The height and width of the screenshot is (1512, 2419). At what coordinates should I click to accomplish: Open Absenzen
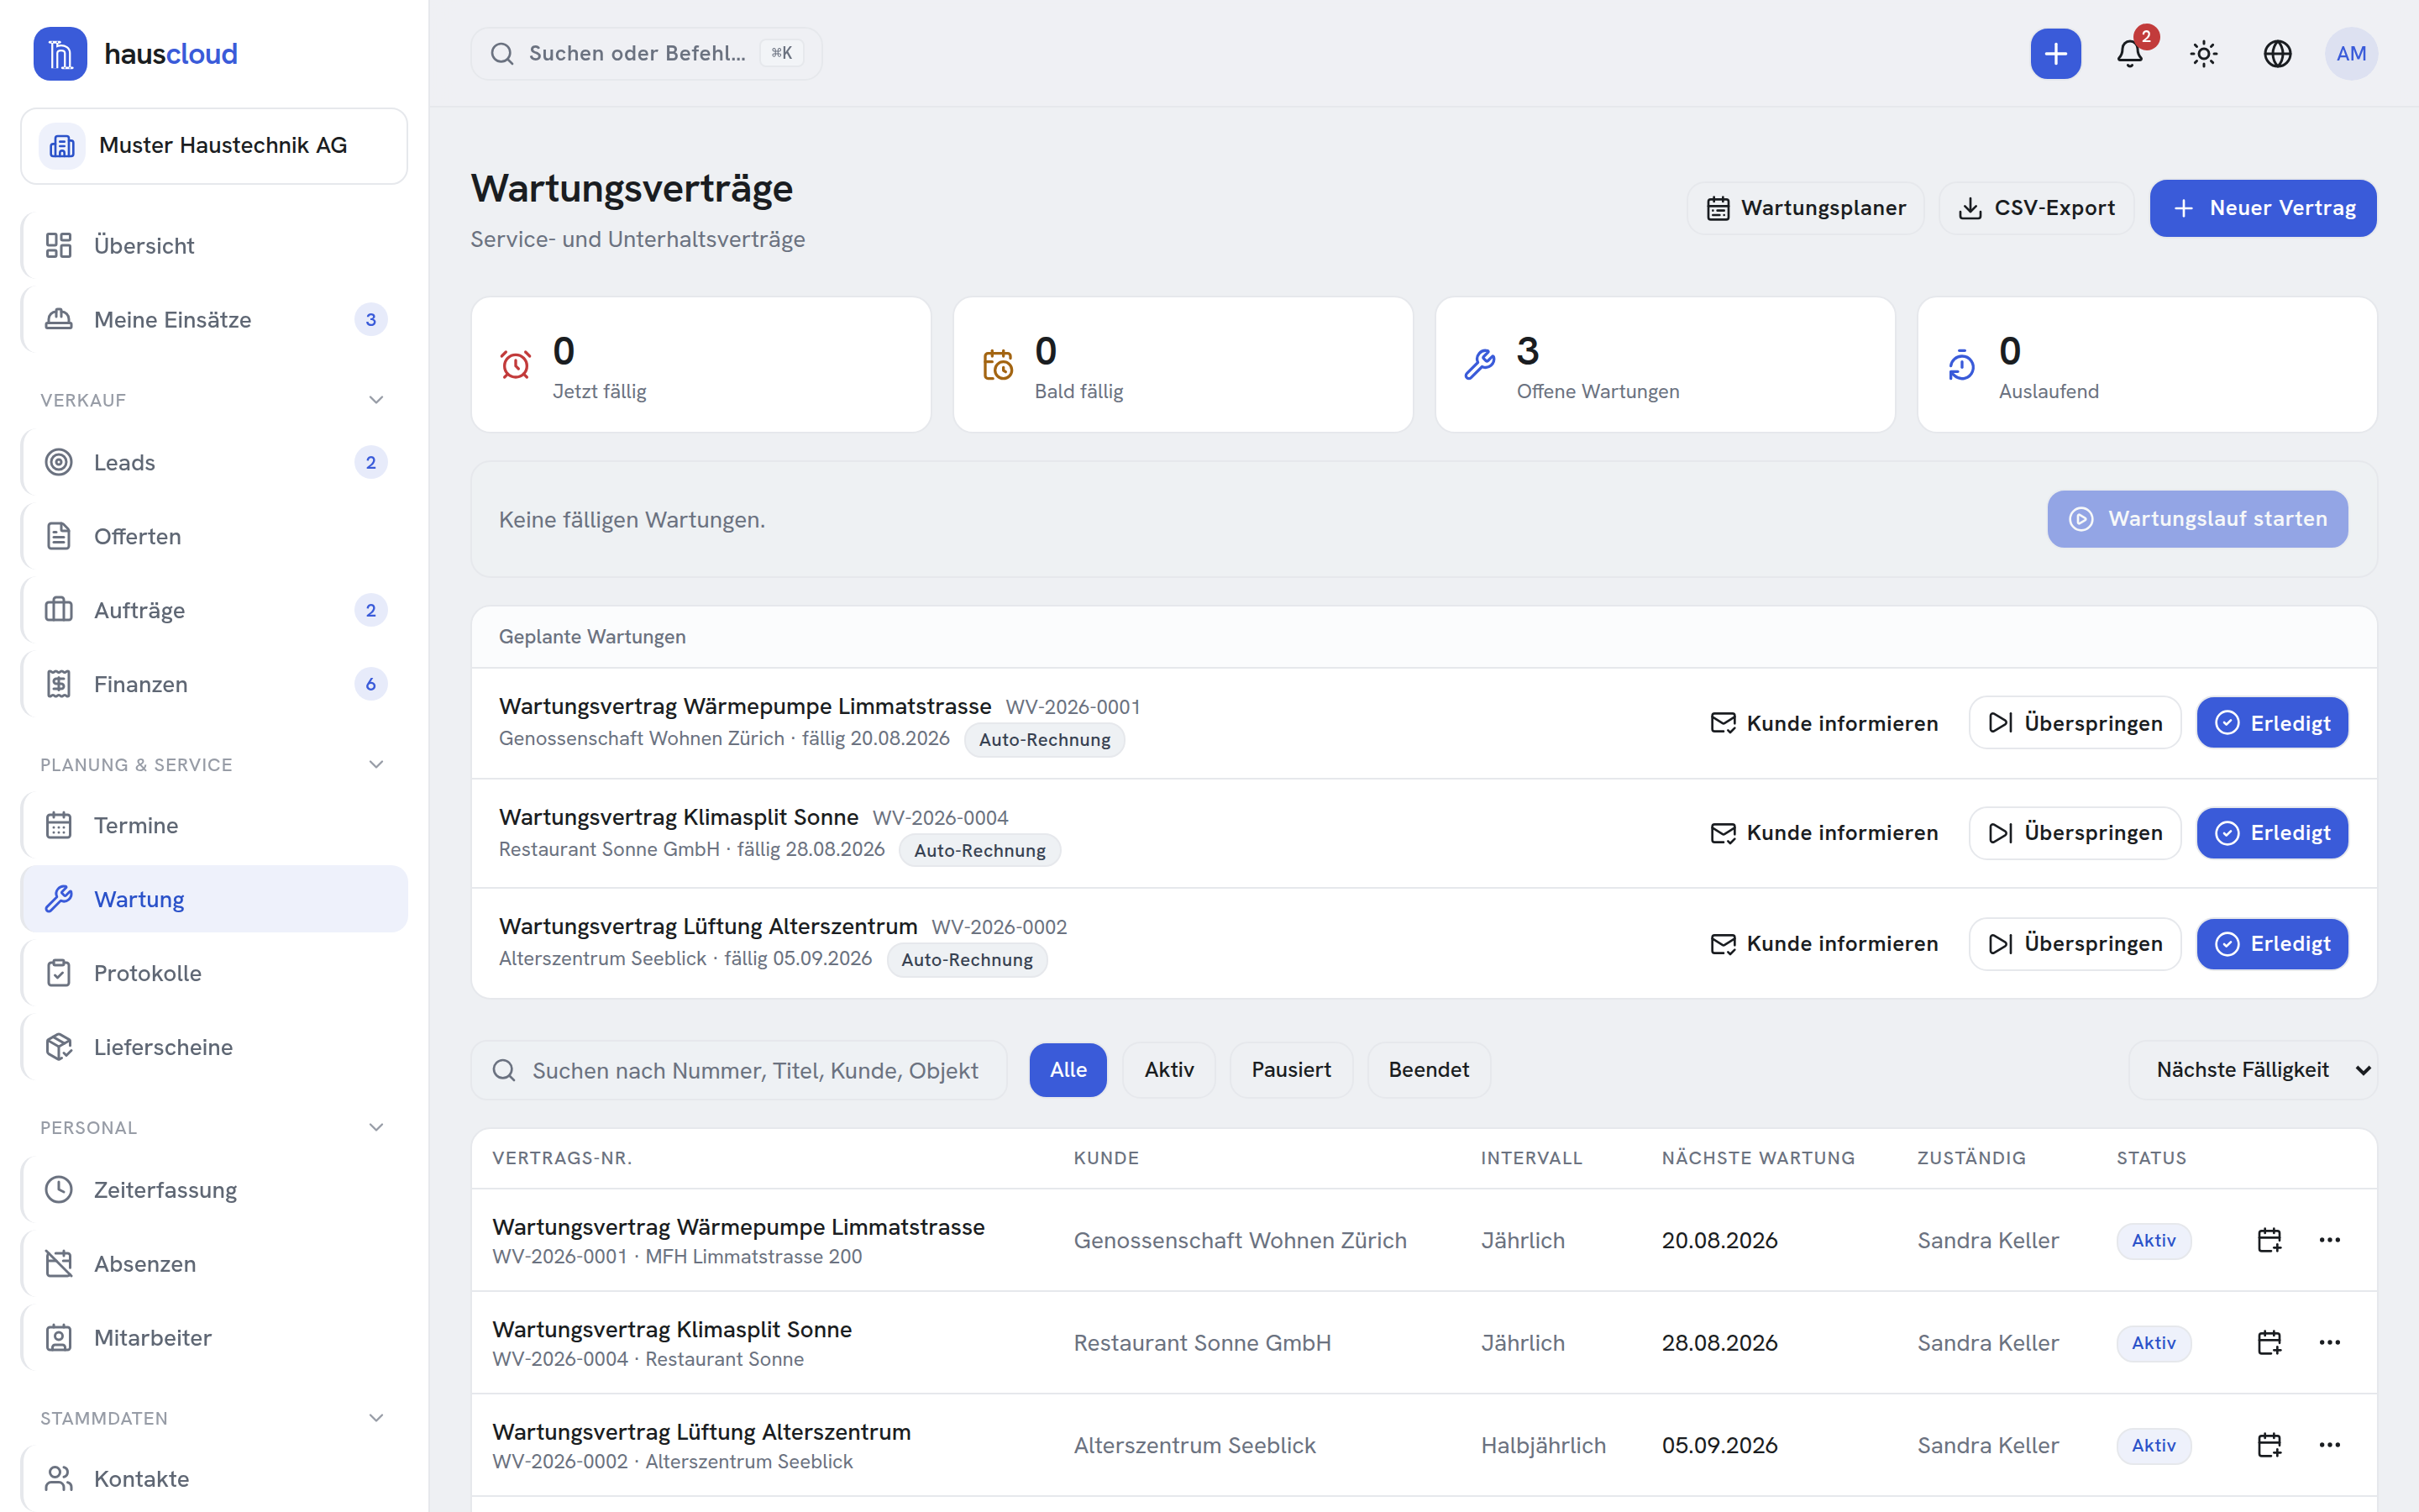pyautogui.click(x=214, y=1264)
